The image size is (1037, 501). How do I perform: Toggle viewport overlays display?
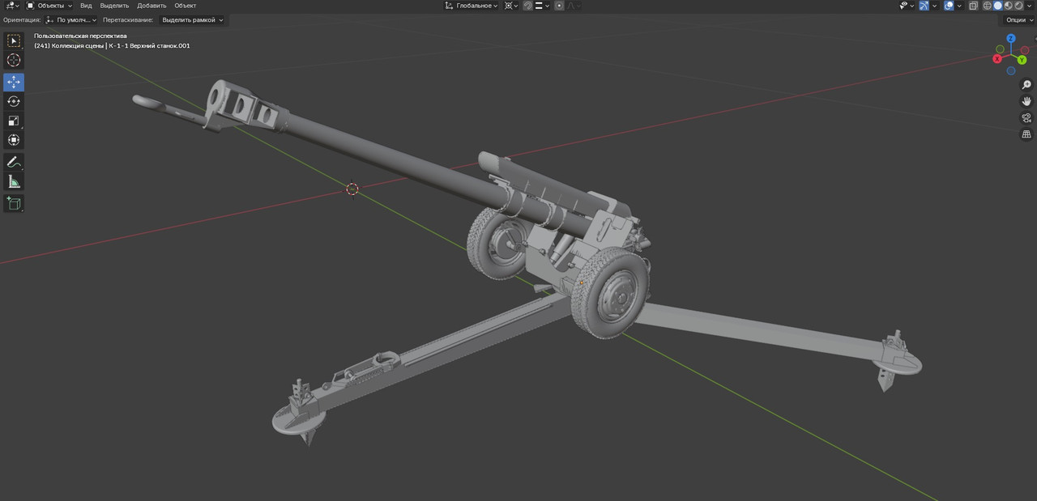pos(949,6)
